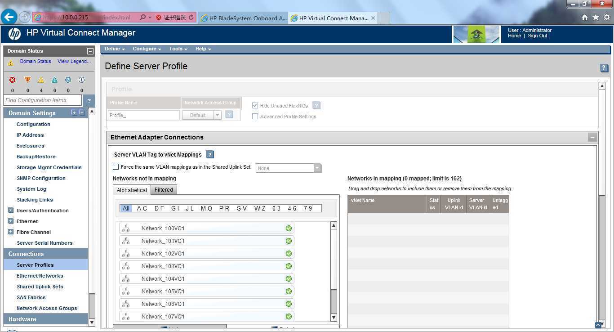Click help icon for Server VLAN Tag mappings
The image size is (614, 332).
[x=210, y=154]
